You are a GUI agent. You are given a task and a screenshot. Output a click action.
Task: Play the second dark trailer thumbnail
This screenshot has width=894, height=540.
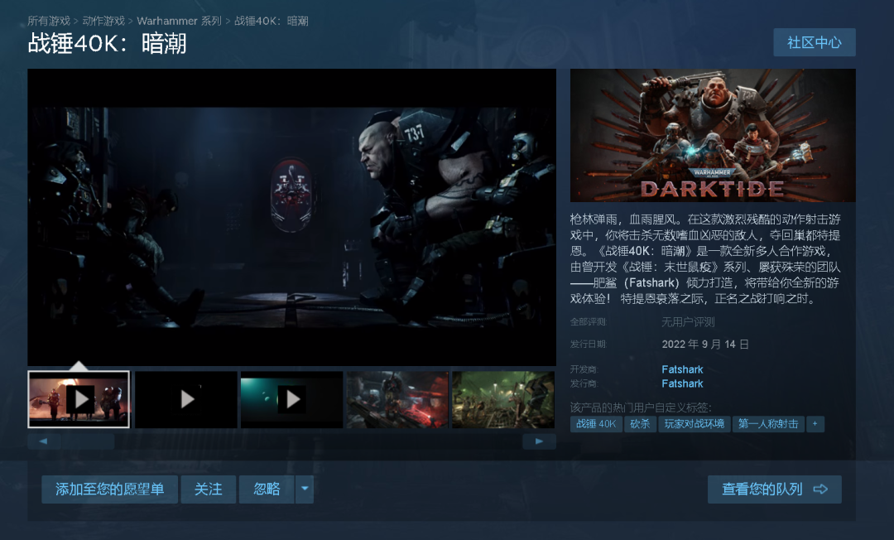point(186,399)
